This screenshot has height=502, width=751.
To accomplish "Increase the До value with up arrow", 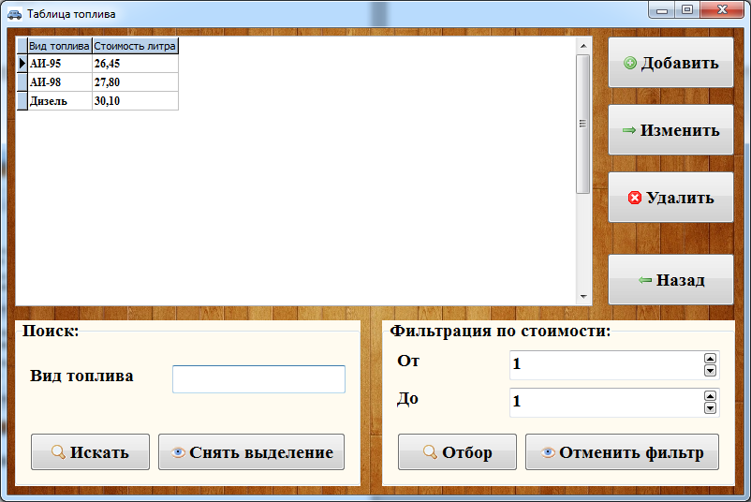I will click(711, 395).
